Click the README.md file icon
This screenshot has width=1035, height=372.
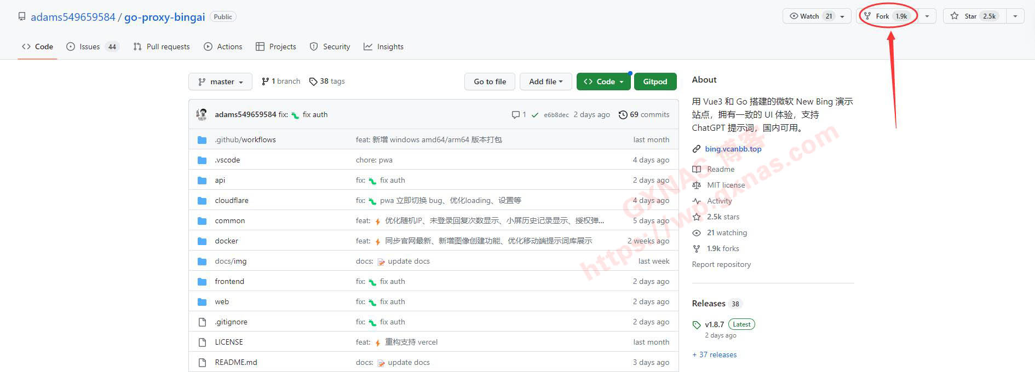point(202,362)
